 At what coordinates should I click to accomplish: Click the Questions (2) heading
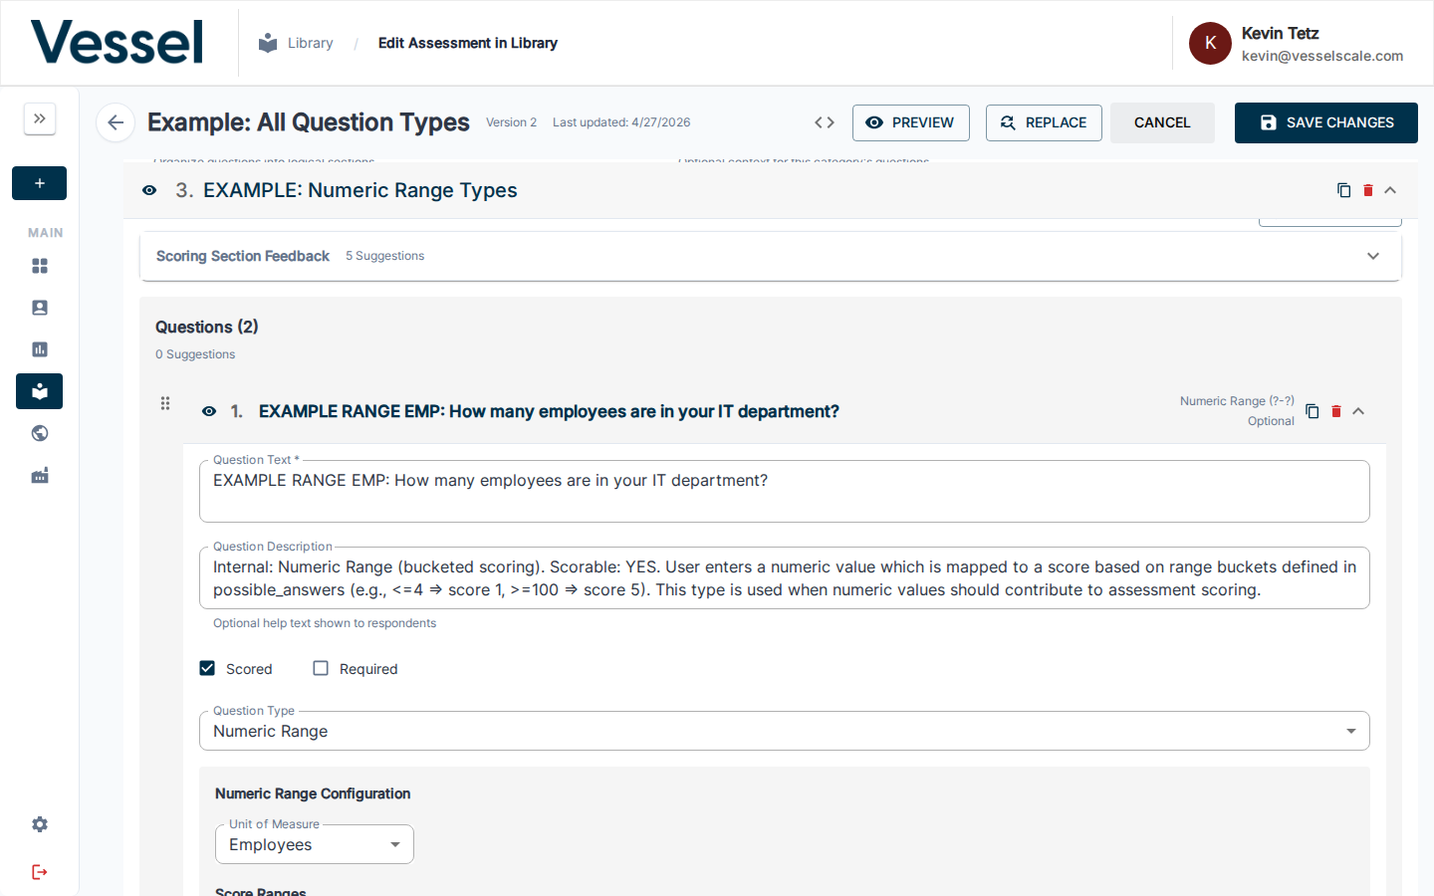click(207, 327)
